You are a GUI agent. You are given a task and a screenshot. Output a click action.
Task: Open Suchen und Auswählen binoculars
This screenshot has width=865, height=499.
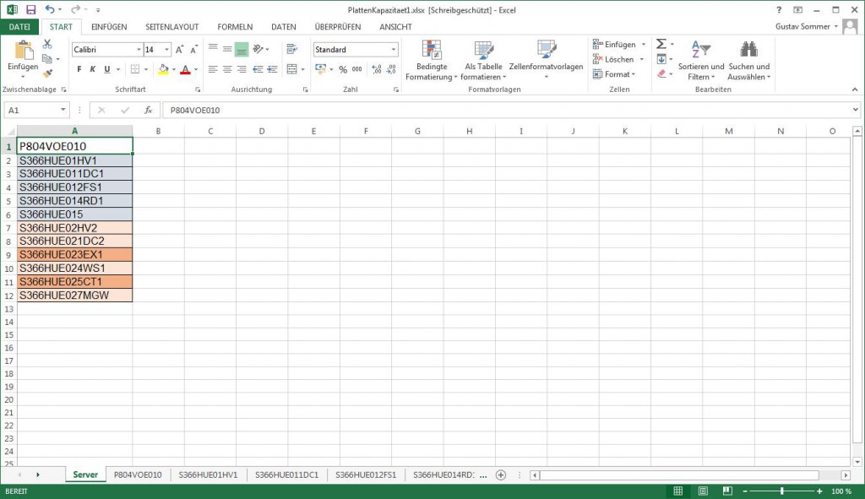748,59
